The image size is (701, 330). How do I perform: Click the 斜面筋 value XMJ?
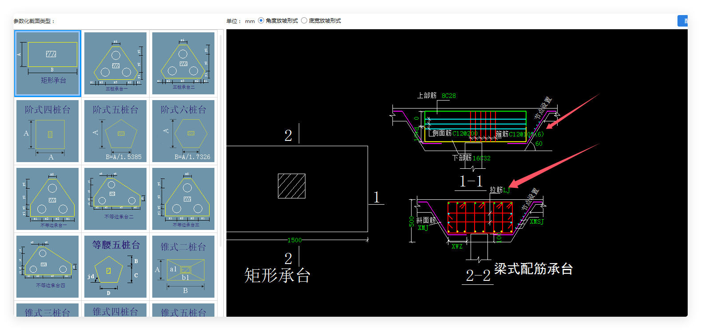tap(423, 228)
